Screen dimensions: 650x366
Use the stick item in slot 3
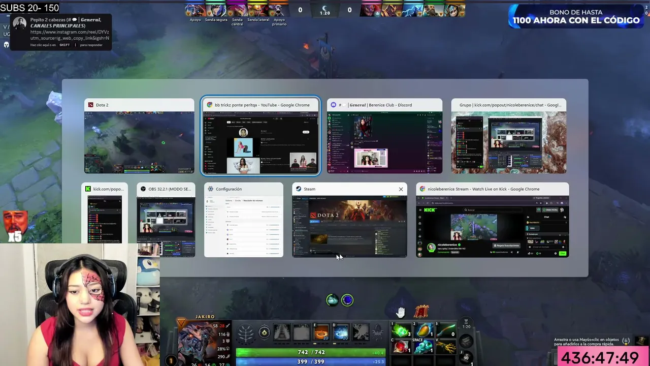click(x=446, y=331)
